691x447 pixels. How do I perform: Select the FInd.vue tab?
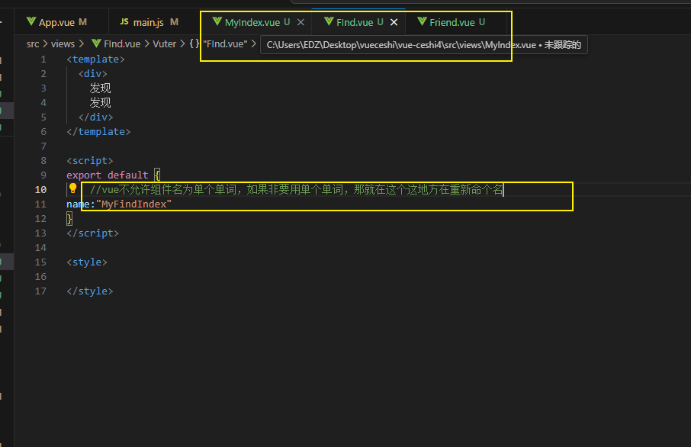point(355,22)
